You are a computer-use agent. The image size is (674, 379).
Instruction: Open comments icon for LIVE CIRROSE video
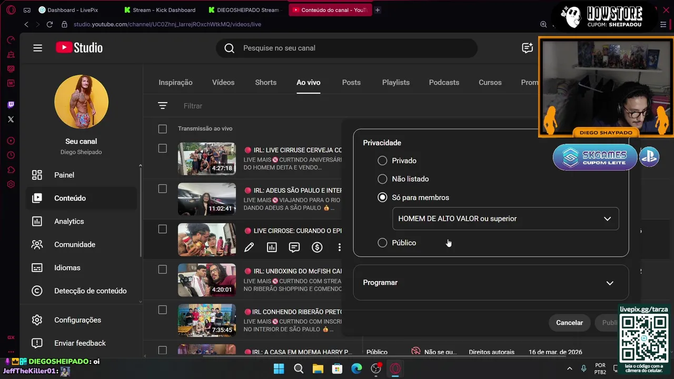294,247
